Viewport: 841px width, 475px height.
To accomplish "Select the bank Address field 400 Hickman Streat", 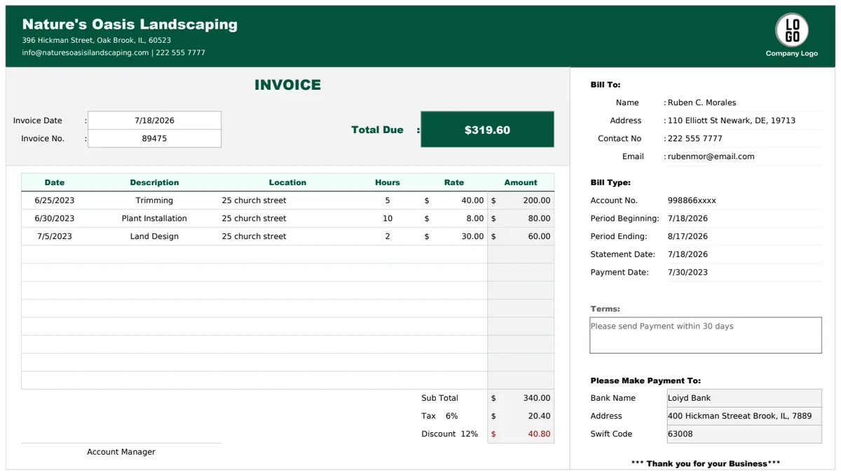I will 744,416.
